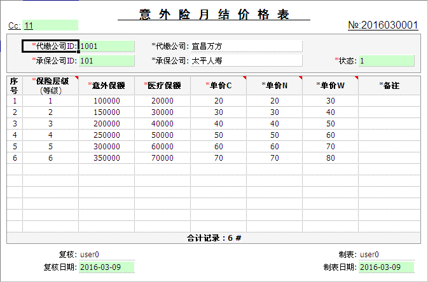
Task: Select the 单价W cell showing 80
Action: pyautogui.click(x=330, y=158)
